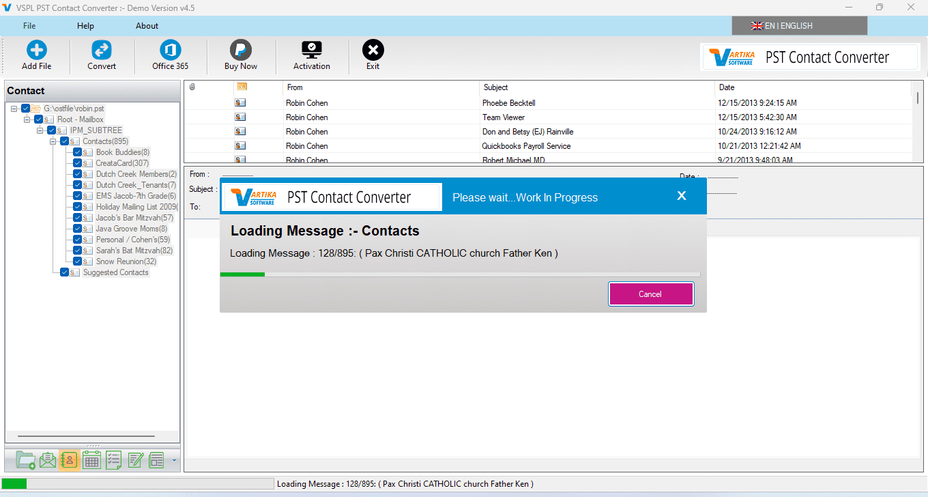Switch to the notes pencil view icon
Screen dimensions: 928x497
(135, 461)
